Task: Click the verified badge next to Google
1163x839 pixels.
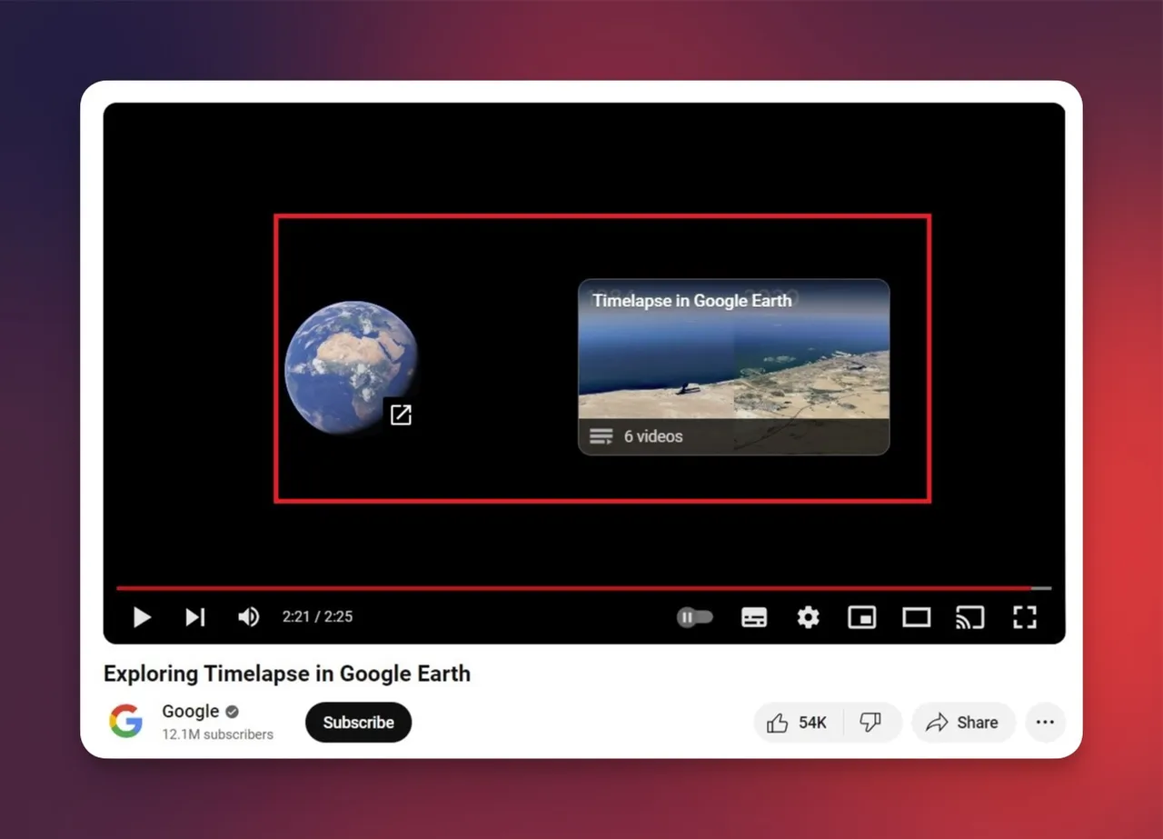Action: click(x=233, y=712)
